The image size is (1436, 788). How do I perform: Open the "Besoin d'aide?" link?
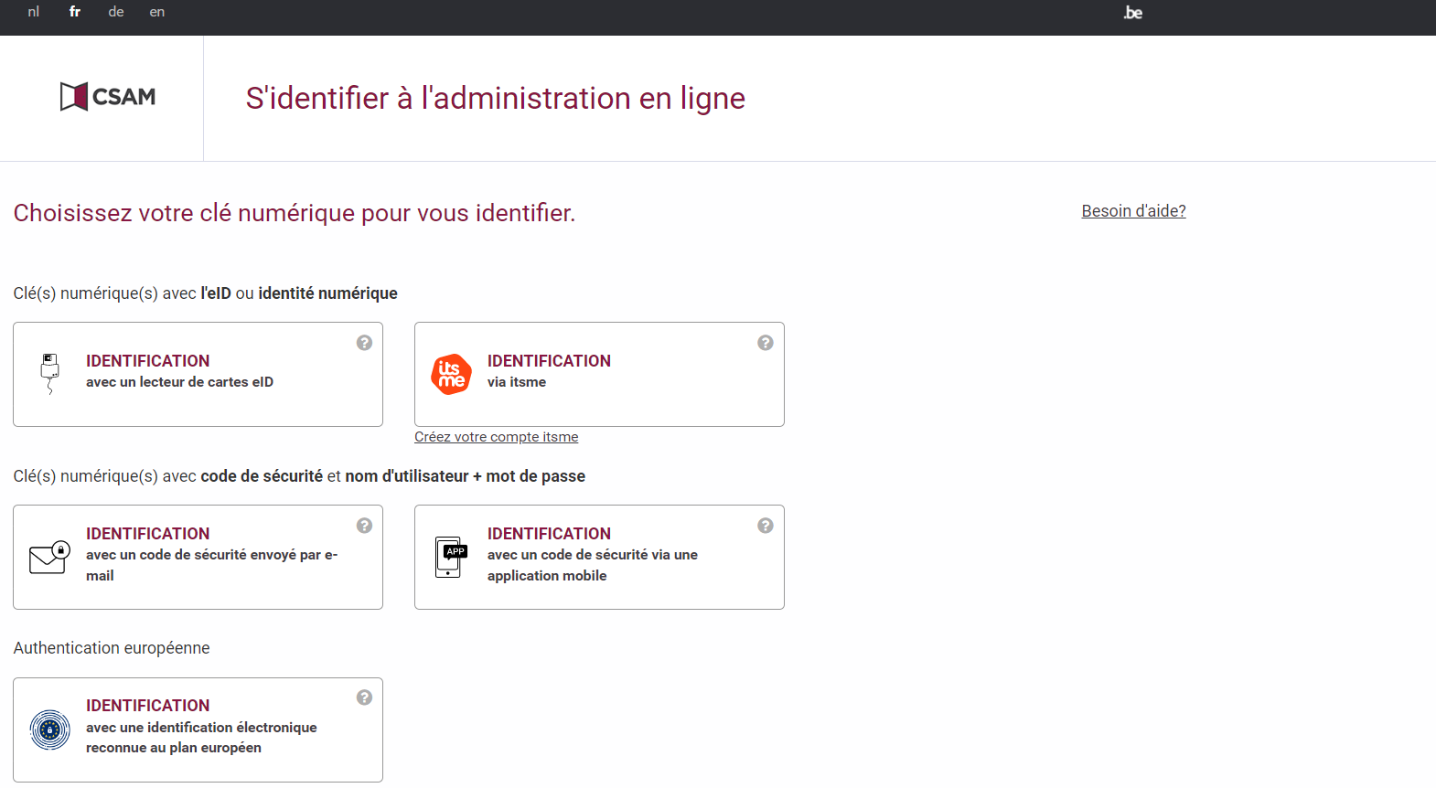coord(1133,211)
